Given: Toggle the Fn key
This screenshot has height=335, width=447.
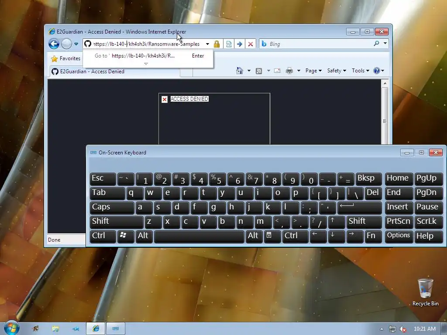Looking at the screenshot, I should 373,237.
